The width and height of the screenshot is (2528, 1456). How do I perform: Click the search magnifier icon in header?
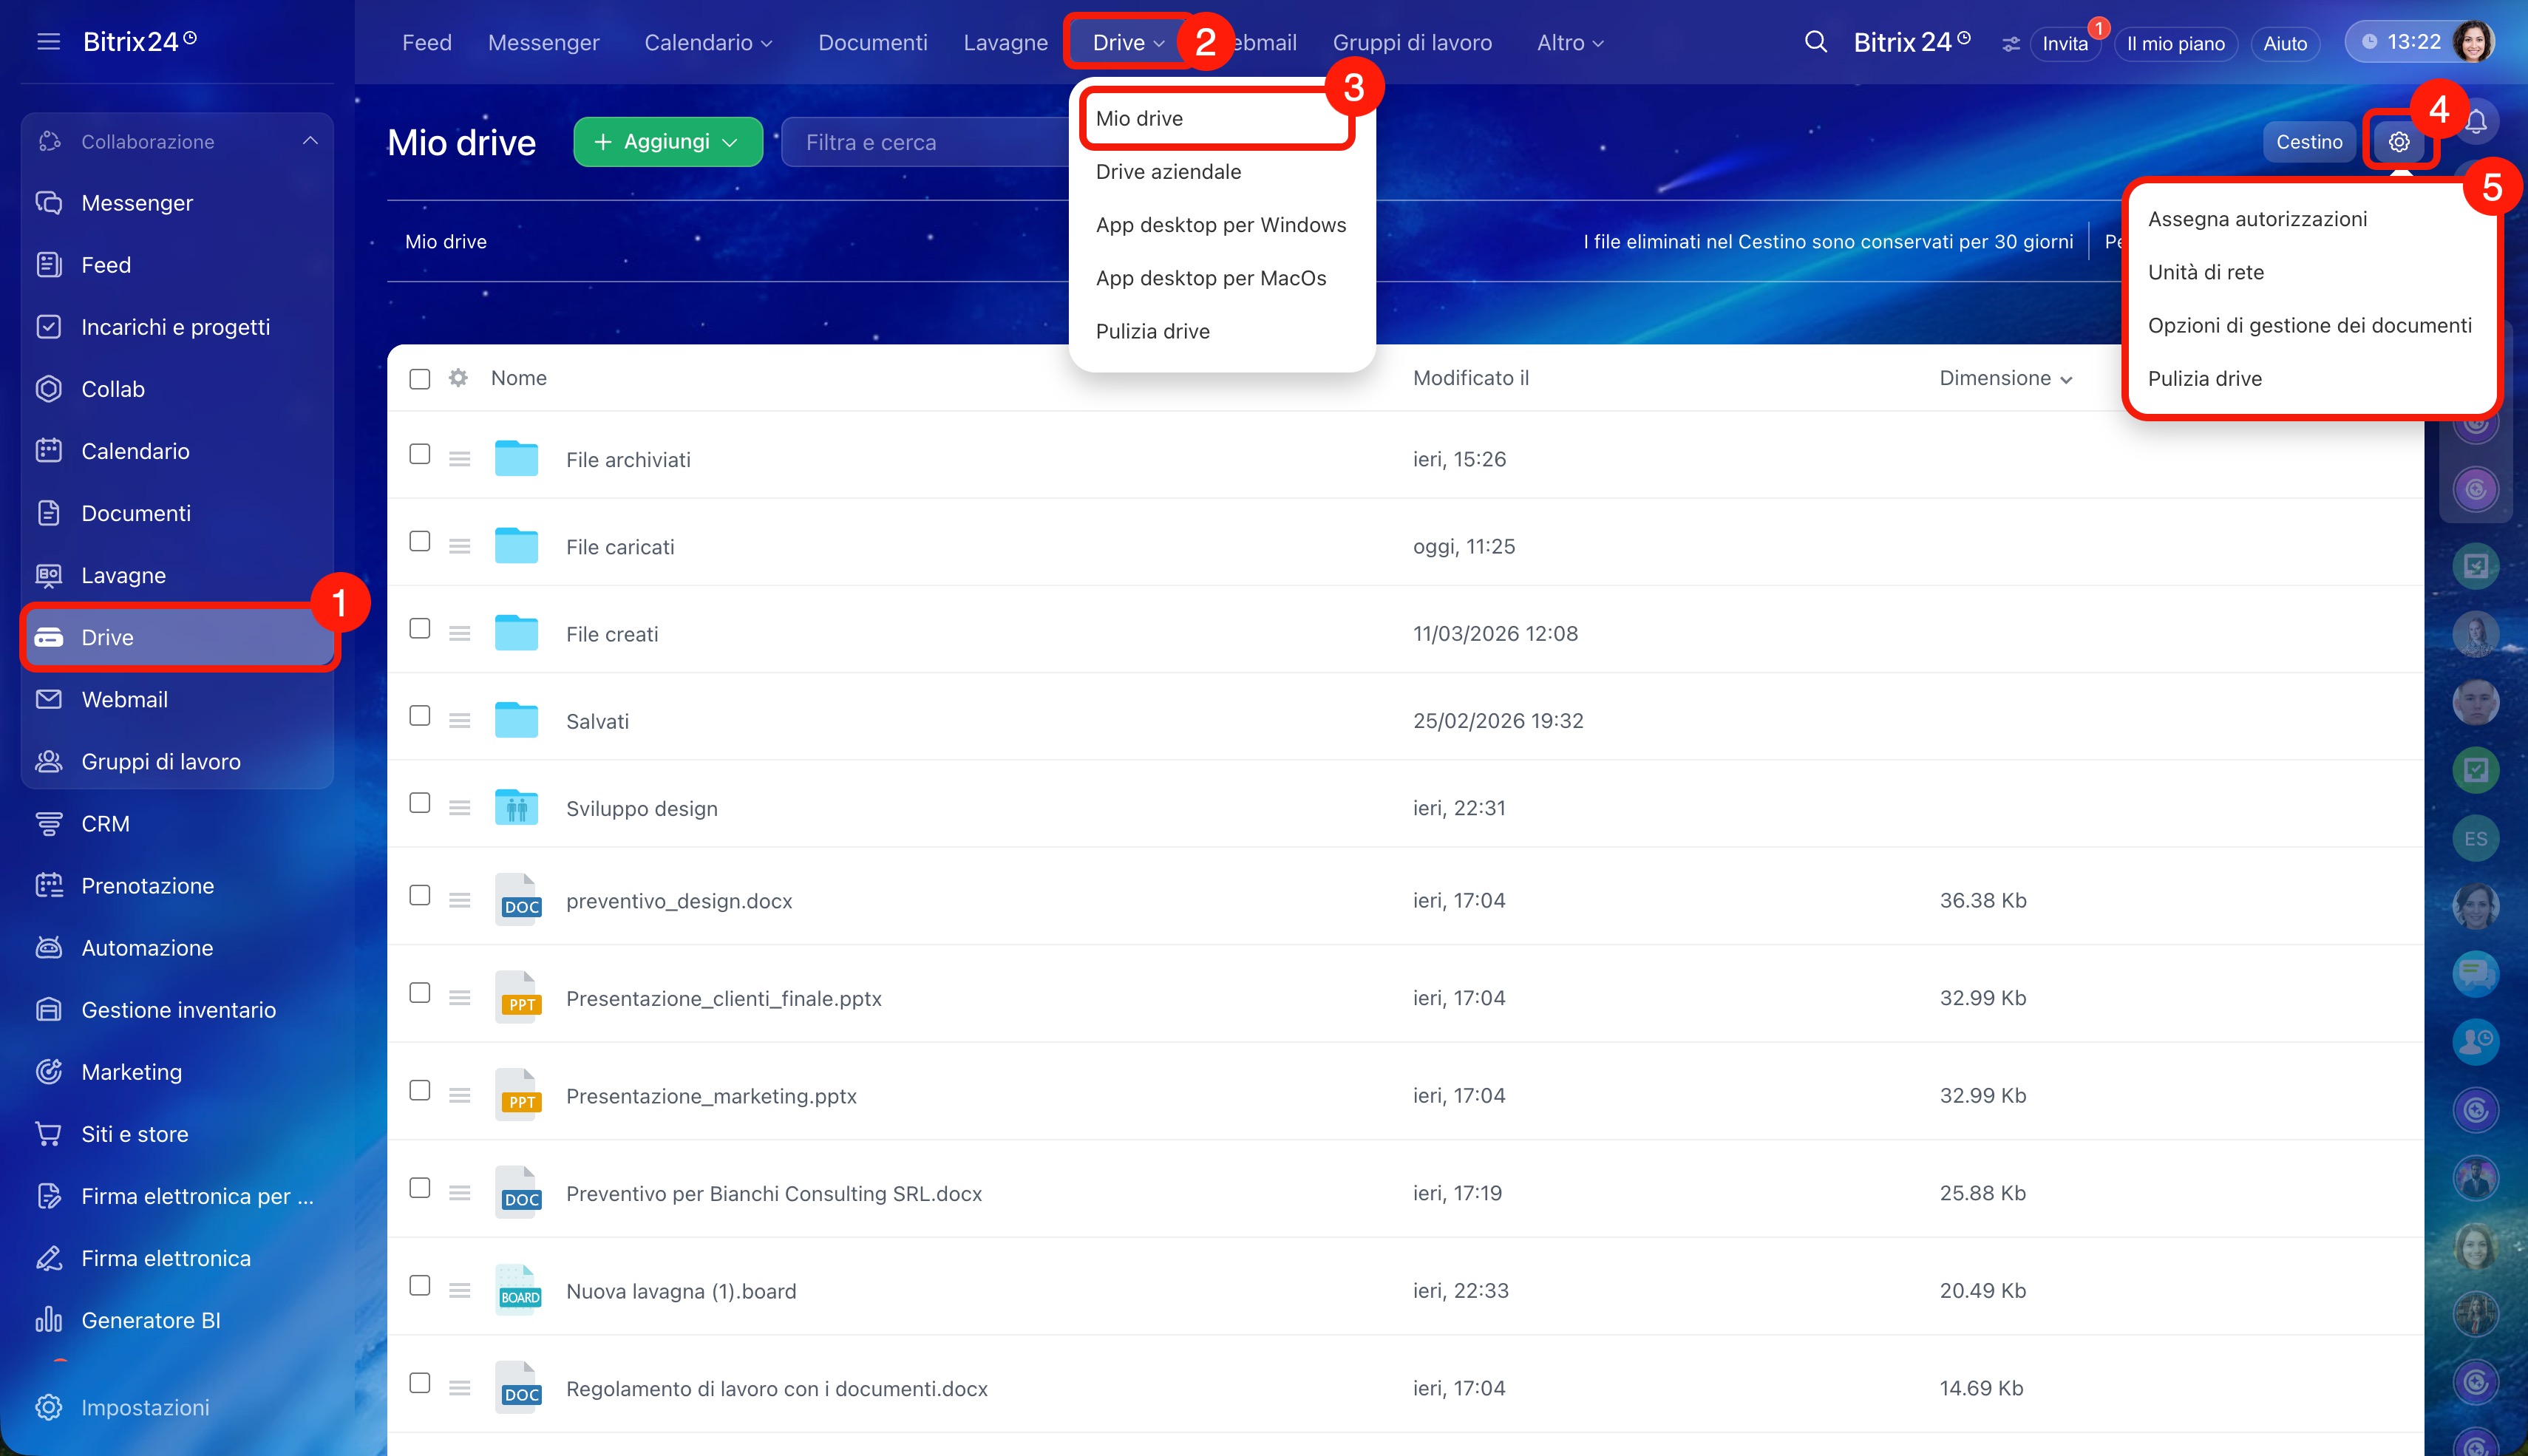coord(1815,42)
